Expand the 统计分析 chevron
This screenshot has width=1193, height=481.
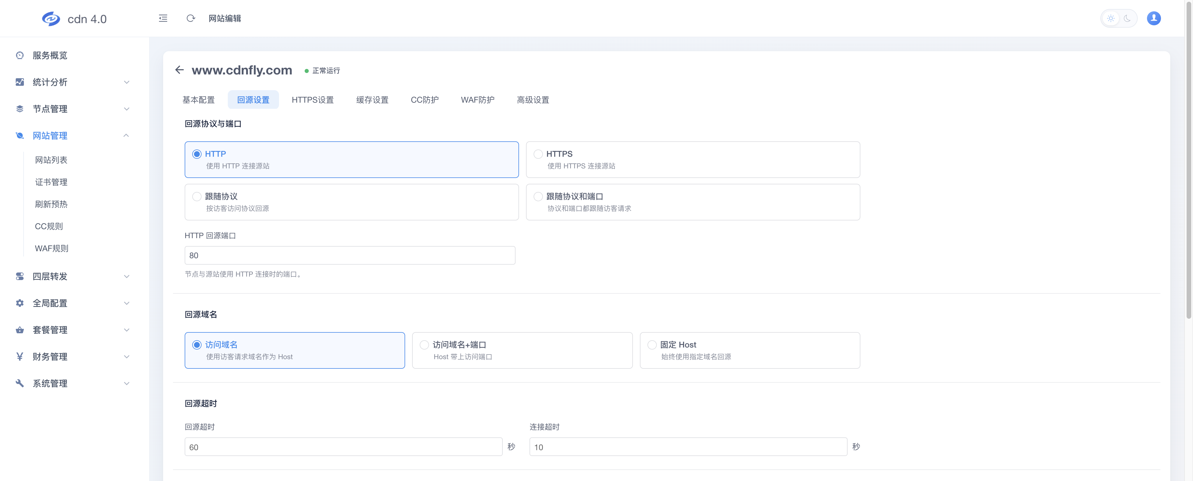[126, 82]
